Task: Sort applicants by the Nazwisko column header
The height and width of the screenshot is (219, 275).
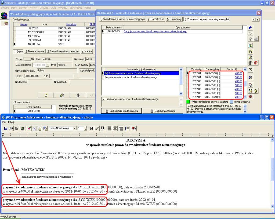Action: (x=71, y=24)
